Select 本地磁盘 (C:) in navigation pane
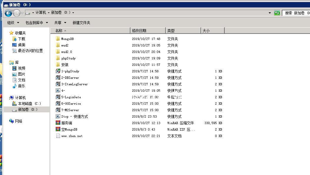Viewport: 310px width, 175px height. 29,104
